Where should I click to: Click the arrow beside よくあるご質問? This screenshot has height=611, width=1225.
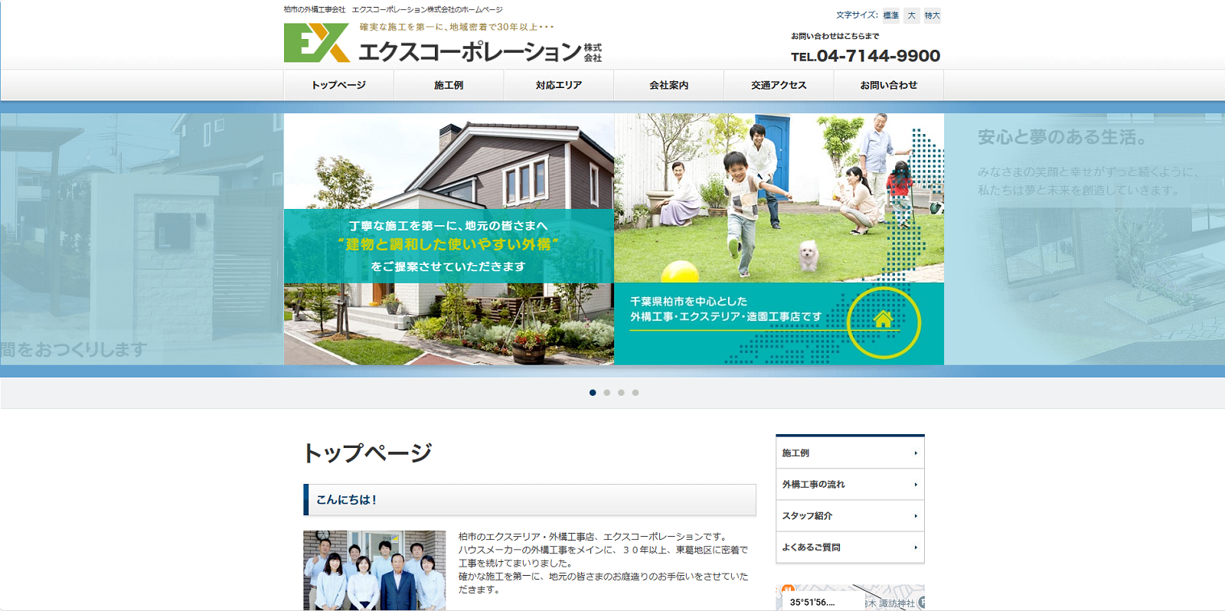(916, 547)
